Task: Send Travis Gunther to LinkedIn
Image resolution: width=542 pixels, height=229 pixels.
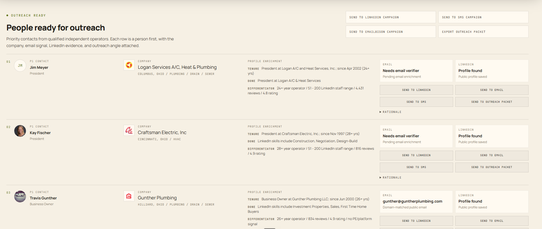Action: click(x=416, y=221)
